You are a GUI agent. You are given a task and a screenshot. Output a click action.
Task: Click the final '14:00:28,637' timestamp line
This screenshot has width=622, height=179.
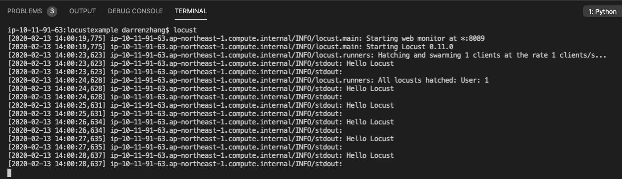point(80,164)
